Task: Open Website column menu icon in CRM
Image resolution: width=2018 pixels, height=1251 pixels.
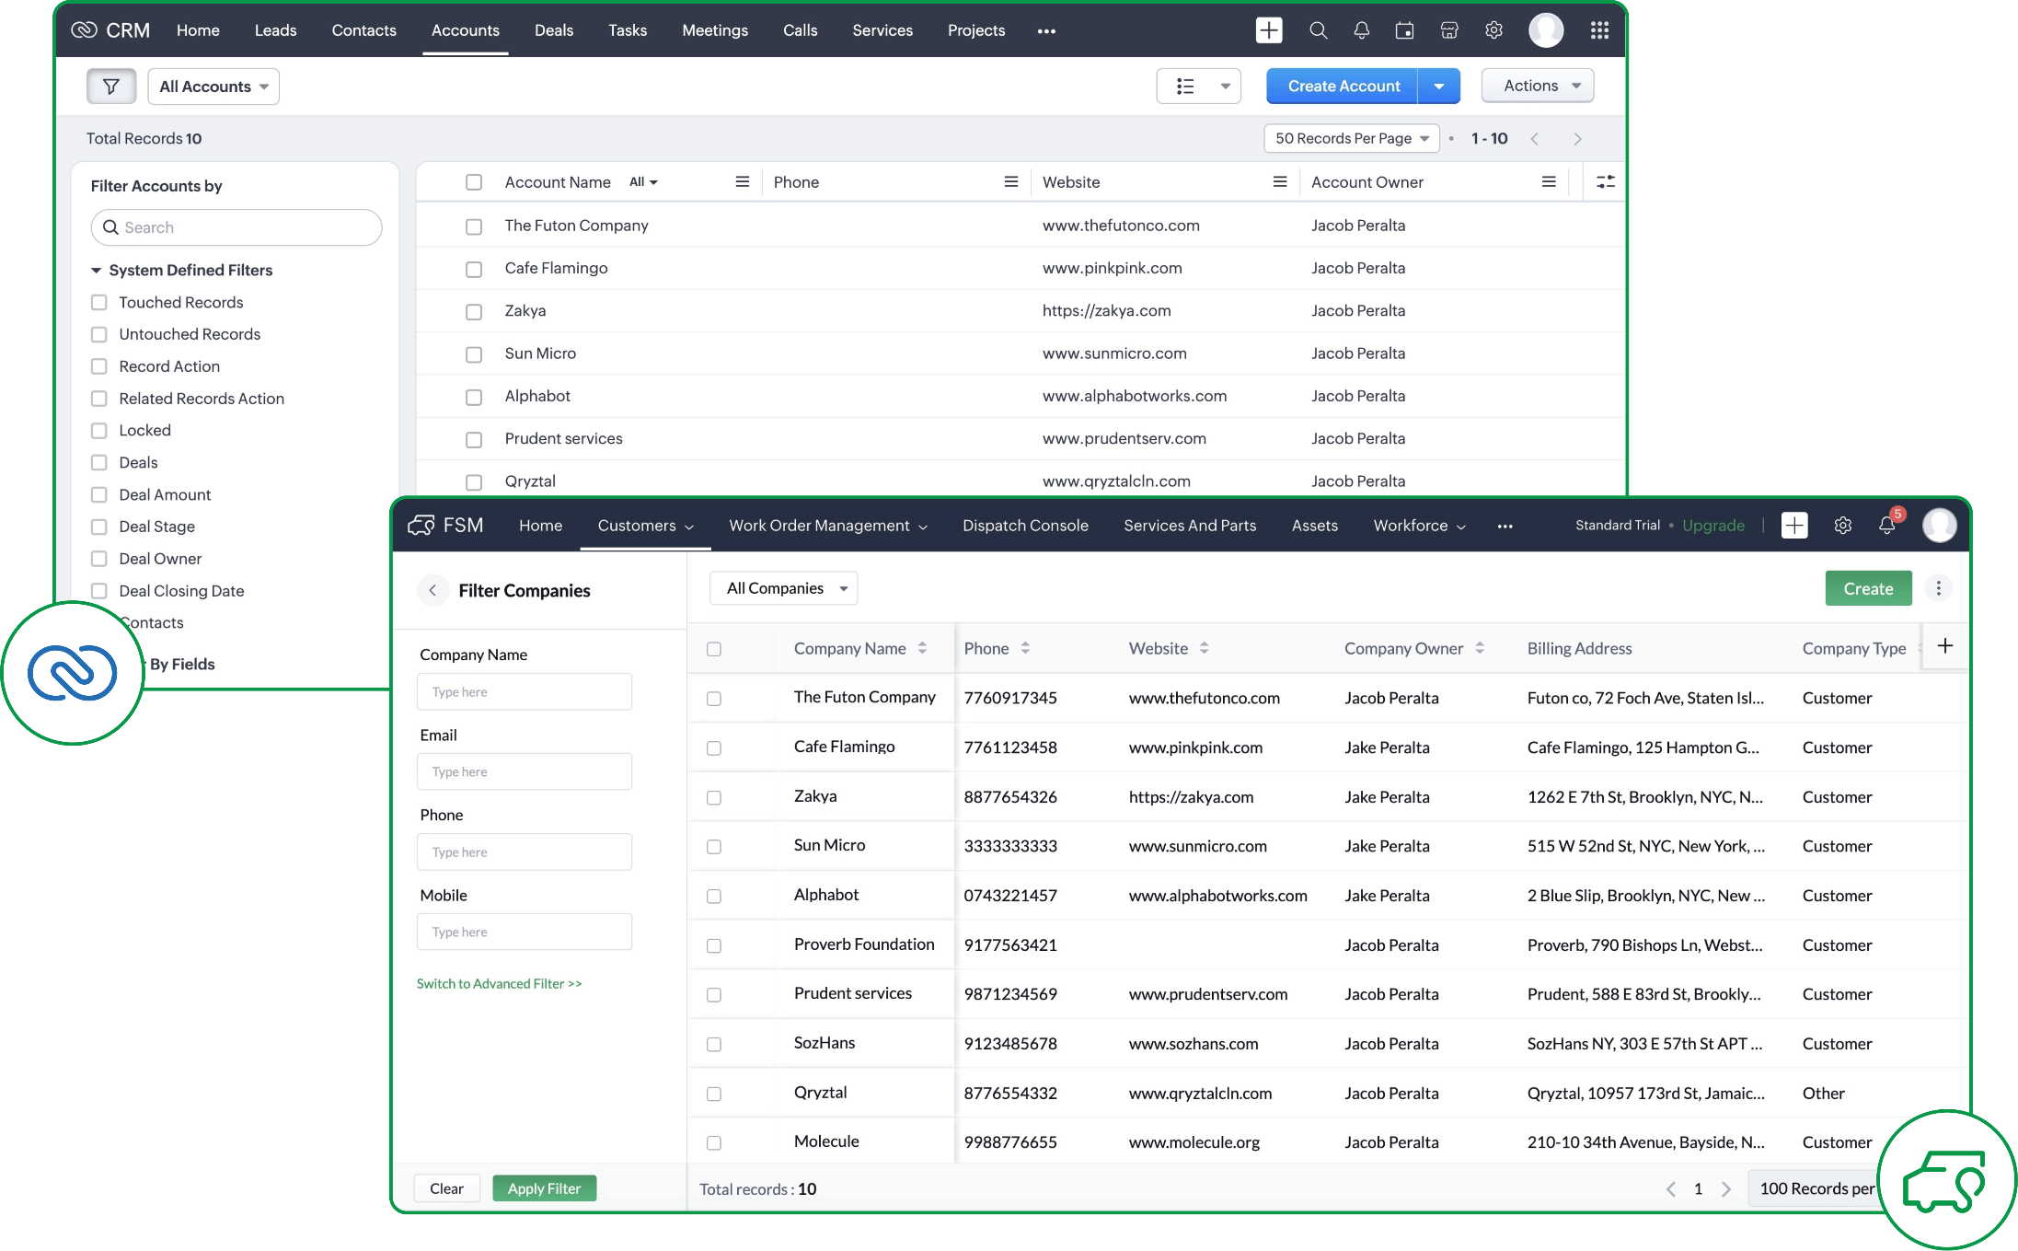Action: [x=1279, y=182]
